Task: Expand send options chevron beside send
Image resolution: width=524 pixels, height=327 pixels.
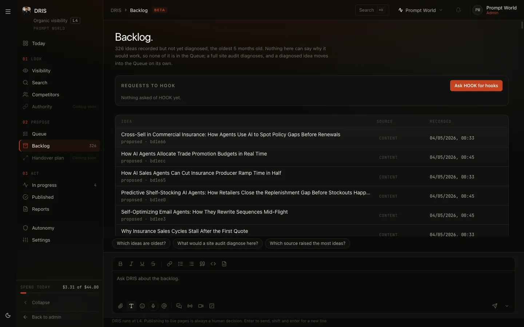Action: 507,306
